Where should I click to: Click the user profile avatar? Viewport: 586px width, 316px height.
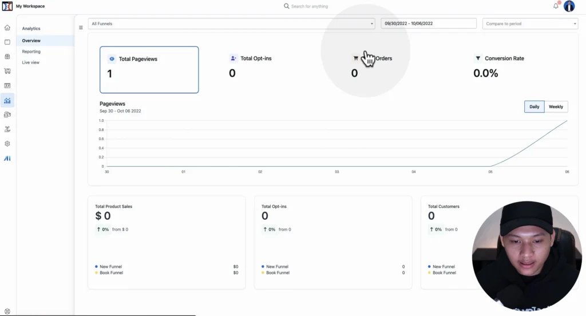point(569,6)
